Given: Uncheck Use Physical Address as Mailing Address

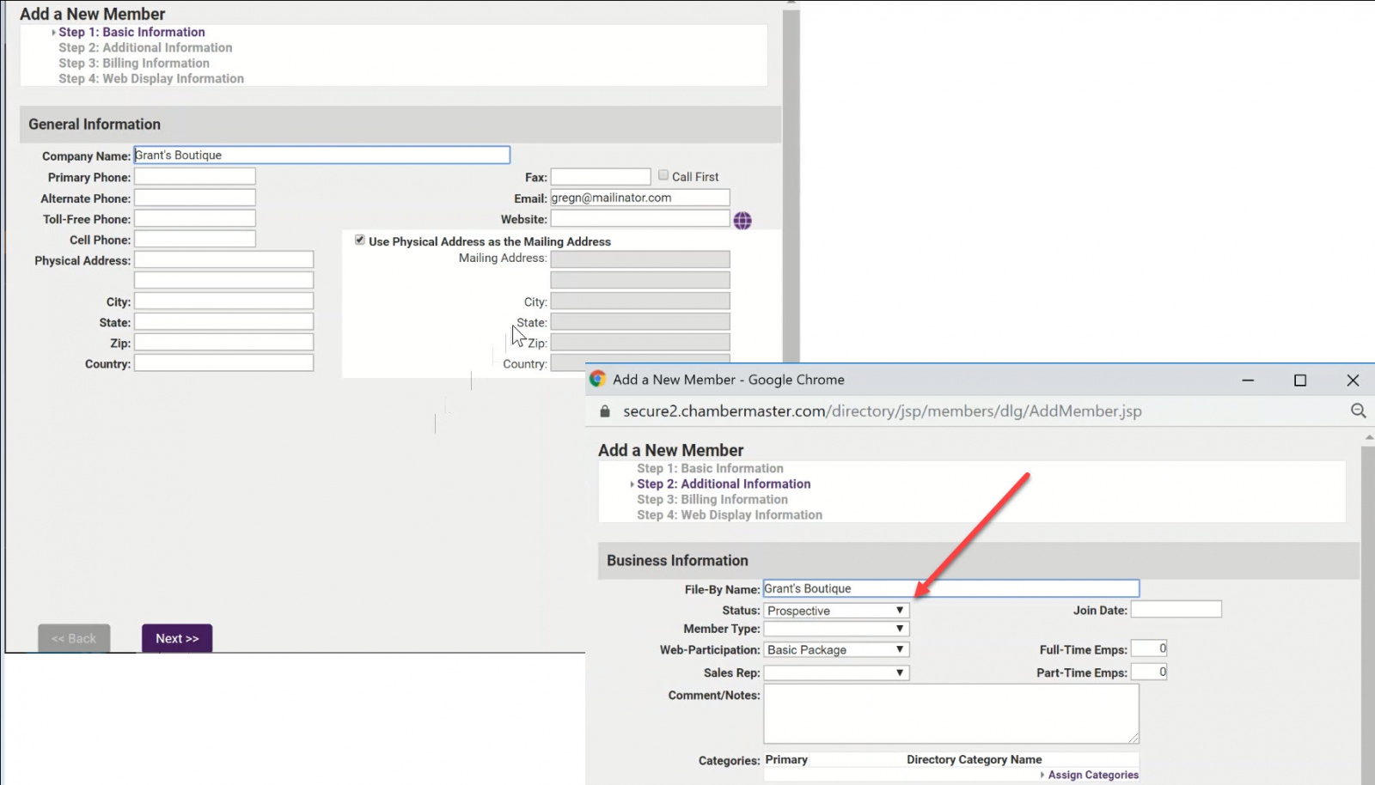Looking at the screenshot, I should 360,240.
